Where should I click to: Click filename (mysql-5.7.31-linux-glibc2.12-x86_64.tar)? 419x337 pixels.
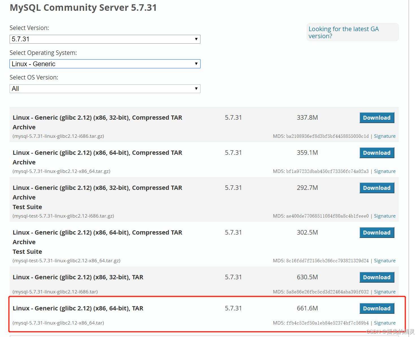pos(58,323)
